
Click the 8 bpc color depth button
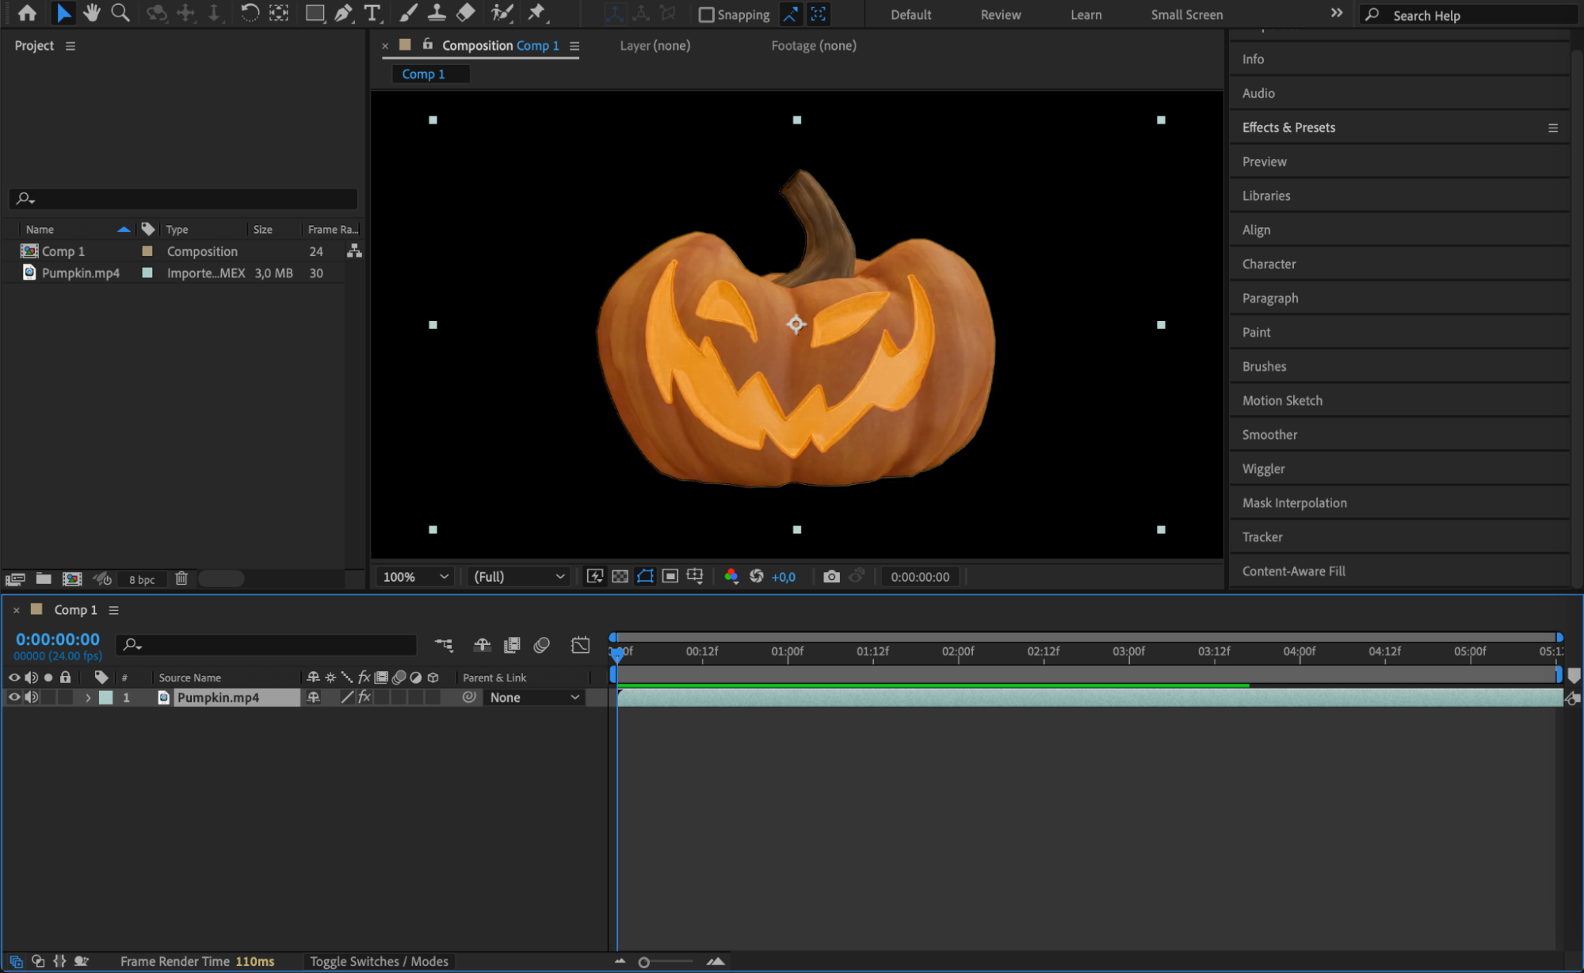tap(142, 579)
